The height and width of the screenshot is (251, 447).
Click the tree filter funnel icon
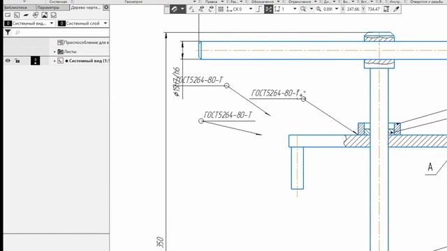[8, 33]
